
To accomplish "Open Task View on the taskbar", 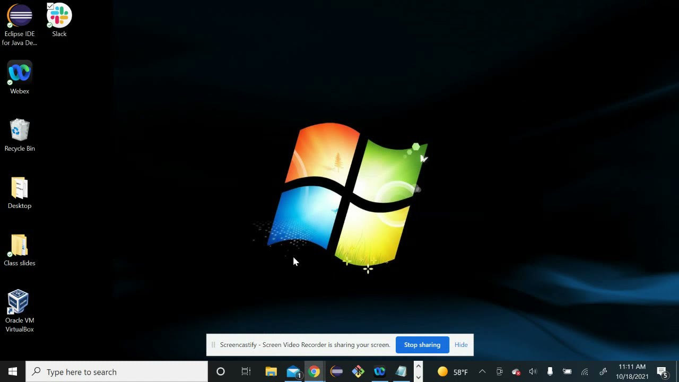I will [246, 372].
